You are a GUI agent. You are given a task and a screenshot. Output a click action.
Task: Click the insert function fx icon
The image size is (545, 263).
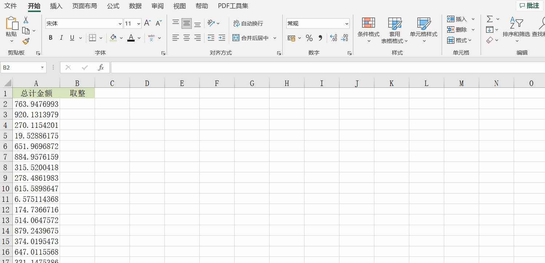pos(101,67)
